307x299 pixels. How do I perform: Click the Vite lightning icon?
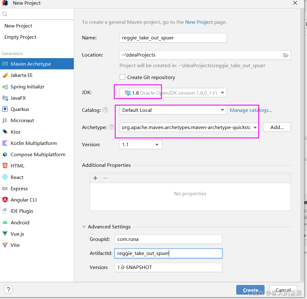coord(5,245)
